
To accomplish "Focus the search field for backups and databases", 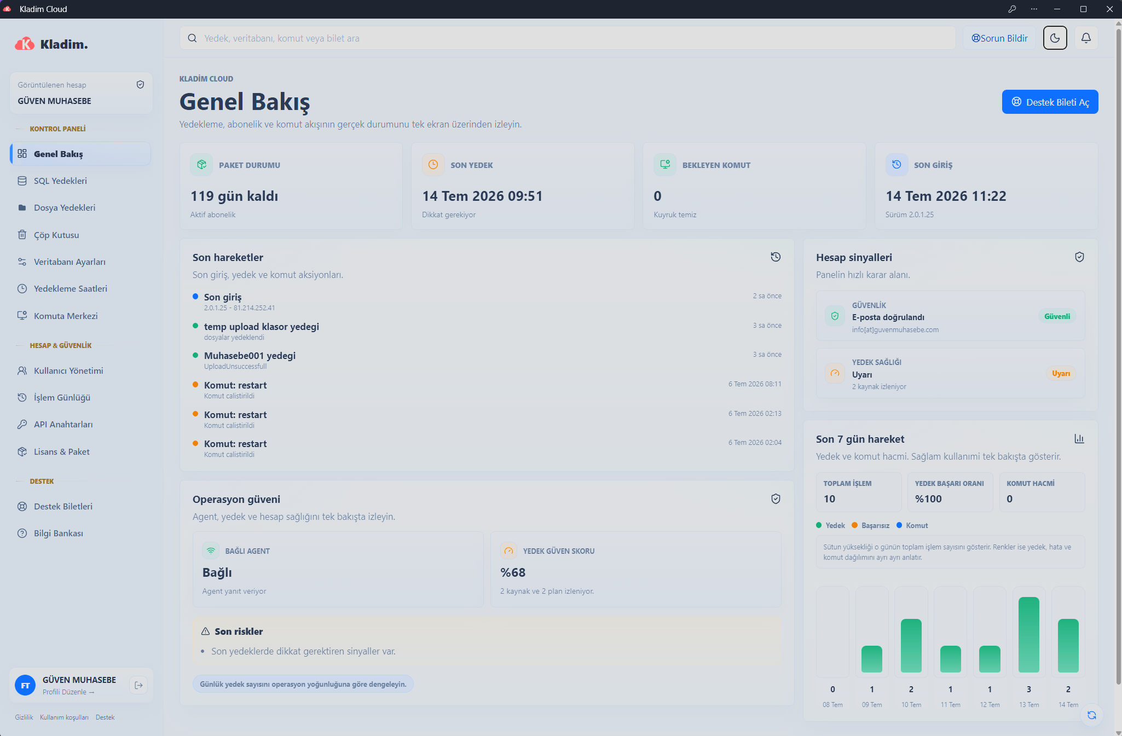I will click(568, 38).
